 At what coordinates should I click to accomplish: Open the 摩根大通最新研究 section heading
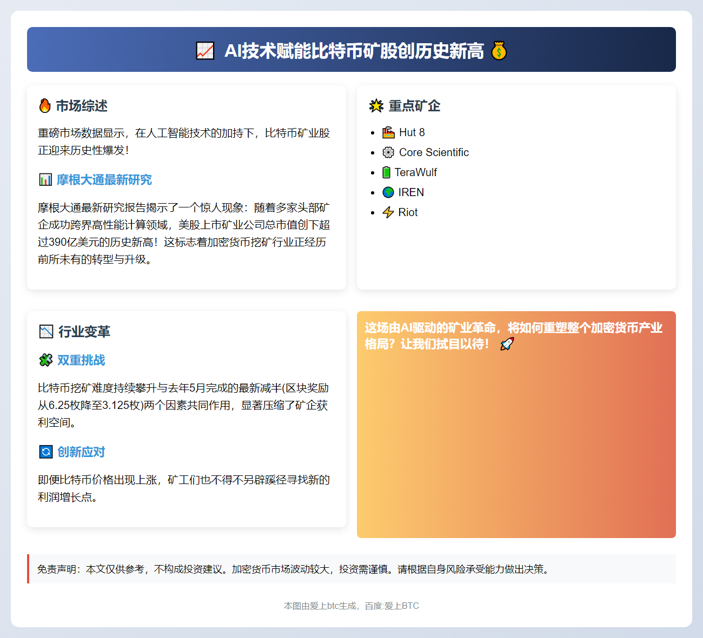104,179
